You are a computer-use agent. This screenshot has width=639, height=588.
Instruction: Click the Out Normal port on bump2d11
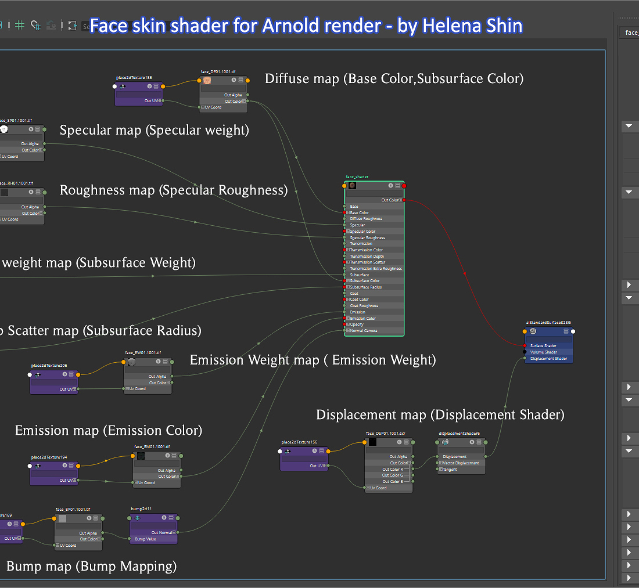[x=178, y=532]
